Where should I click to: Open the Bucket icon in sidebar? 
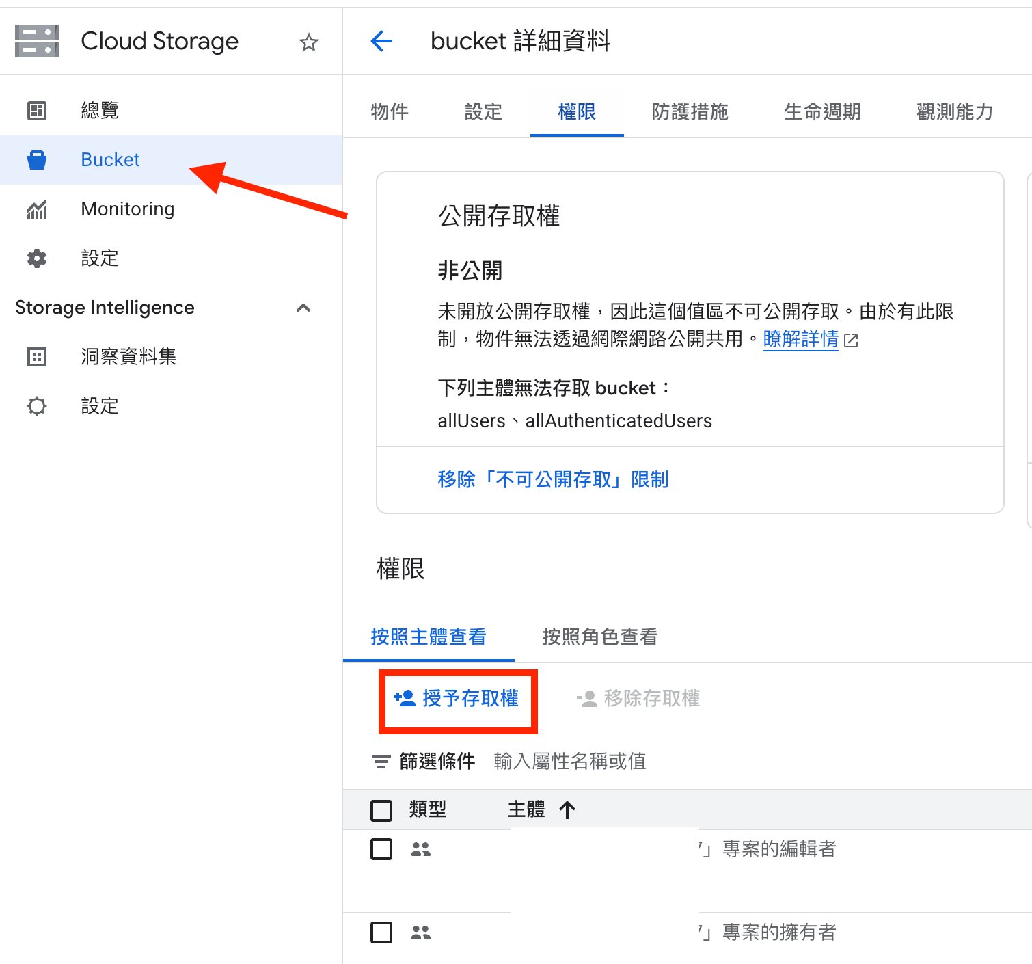pyautogui.click(x=37, y=160)
